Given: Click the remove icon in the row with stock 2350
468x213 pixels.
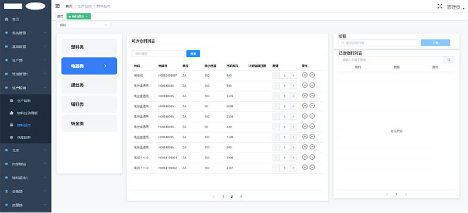Looking at the screenshot, I should point(312,116).
